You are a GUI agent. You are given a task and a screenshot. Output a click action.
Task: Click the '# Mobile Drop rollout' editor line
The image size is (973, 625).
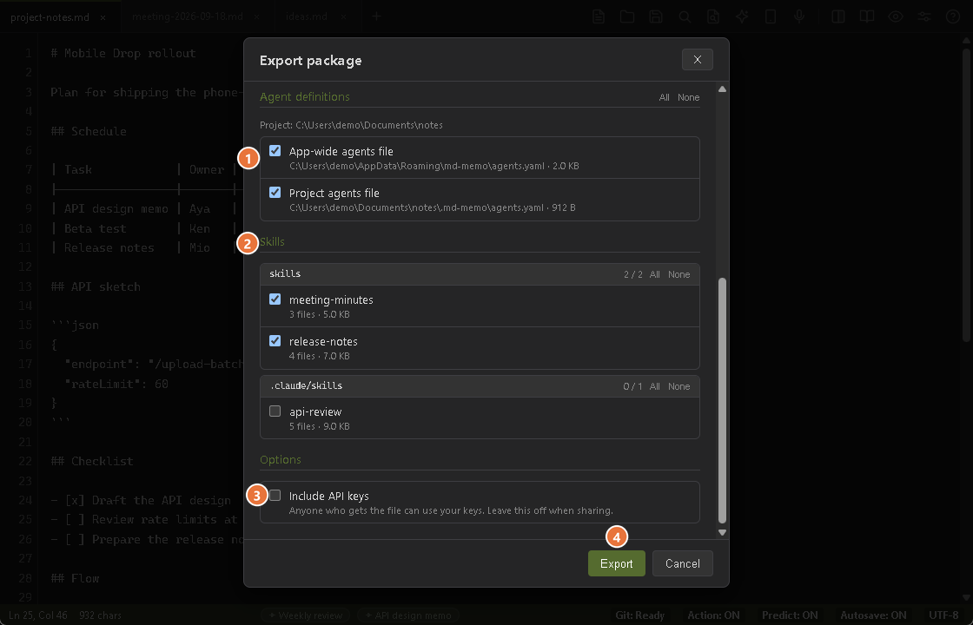tap(123, 53)
